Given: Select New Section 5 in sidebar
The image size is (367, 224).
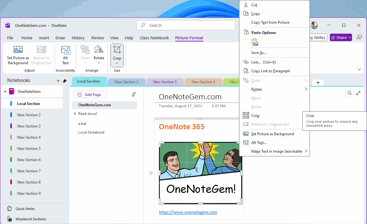Looking at the screenshot, I should click(29, 149).
